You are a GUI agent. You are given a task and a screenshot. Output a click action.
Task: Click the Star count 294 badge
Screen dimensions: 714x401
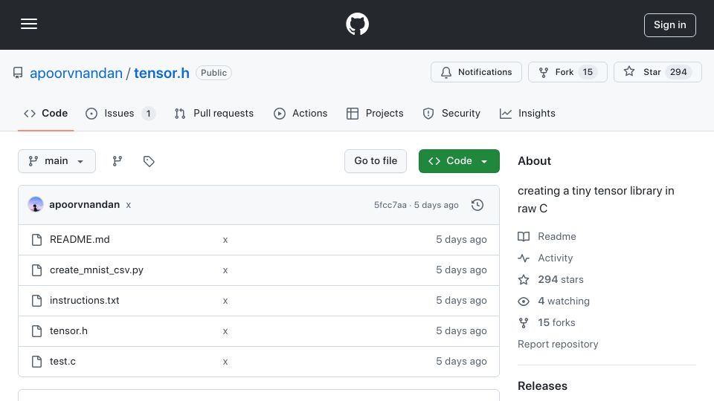(678, 72)
